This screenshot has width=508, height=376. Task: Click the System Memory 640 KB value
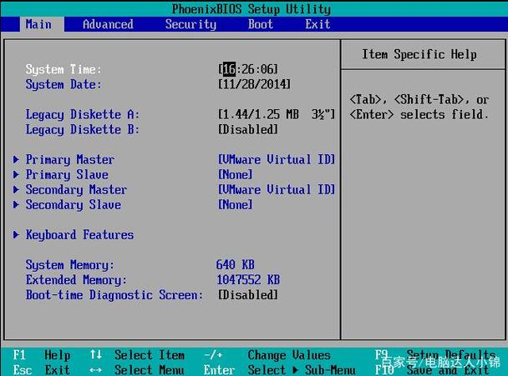pos(236,265)
